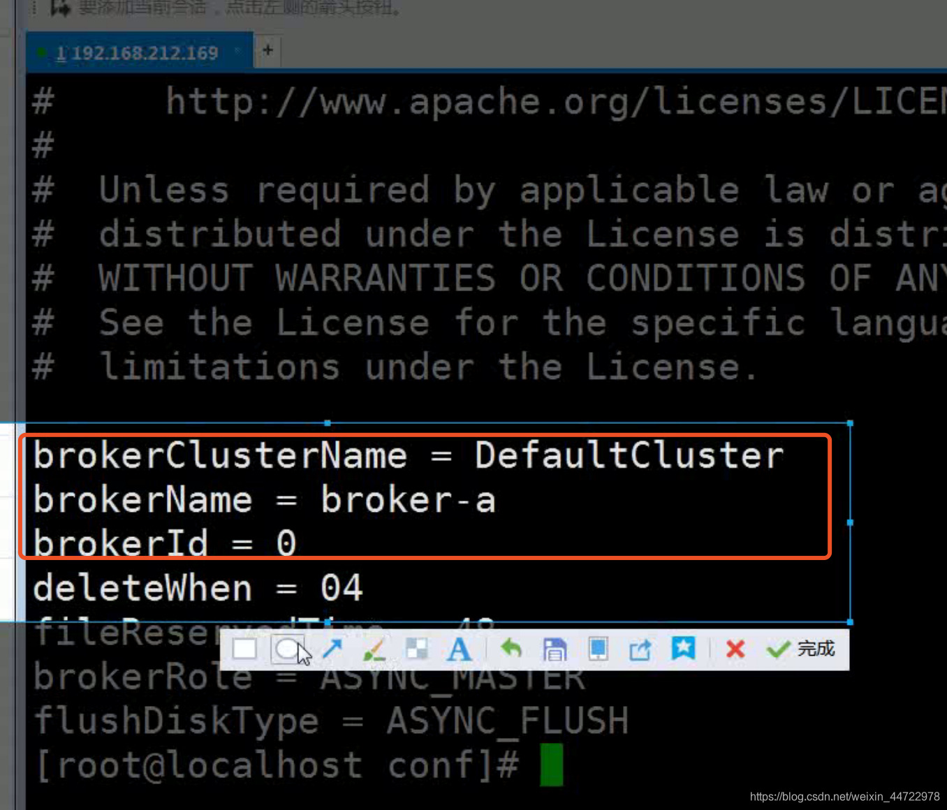Click 'limitations under the License.' line
This screenshot has height=810, width=947.
[395, 367]
